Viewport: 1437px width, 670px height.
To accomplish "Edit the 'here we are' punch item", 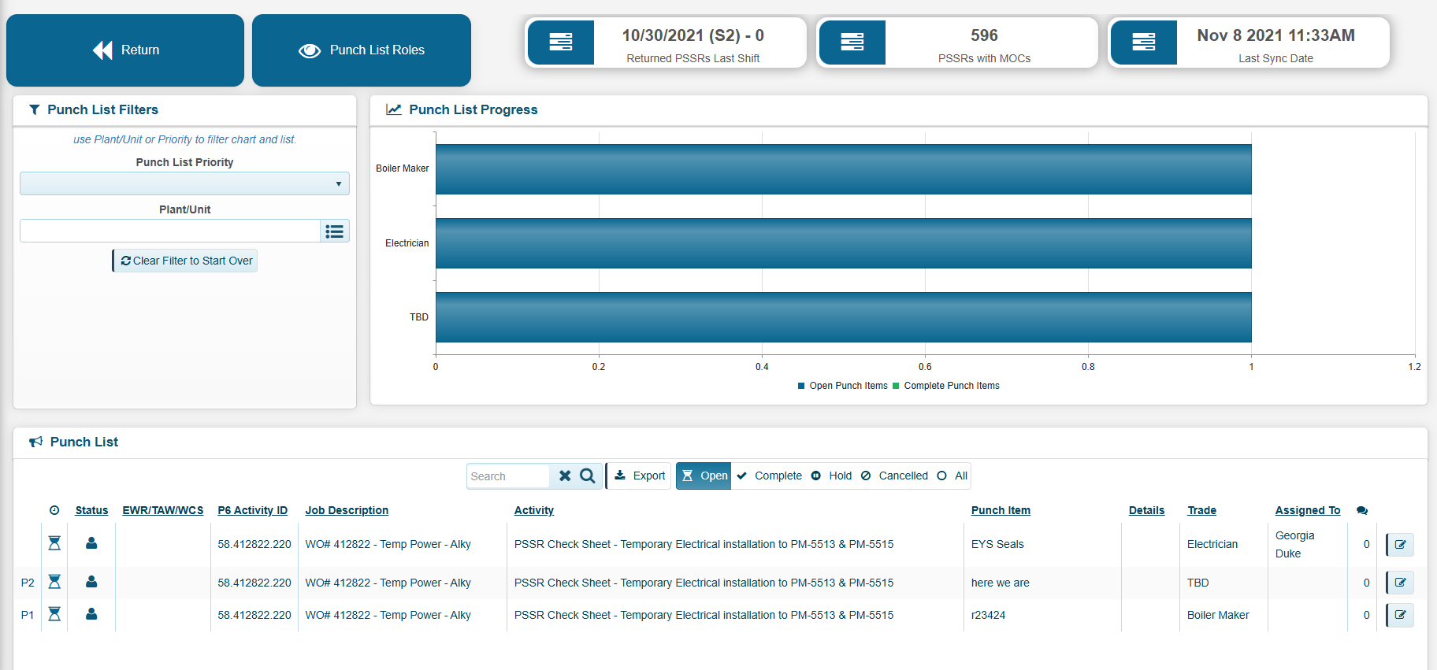I will (1400, 583).
